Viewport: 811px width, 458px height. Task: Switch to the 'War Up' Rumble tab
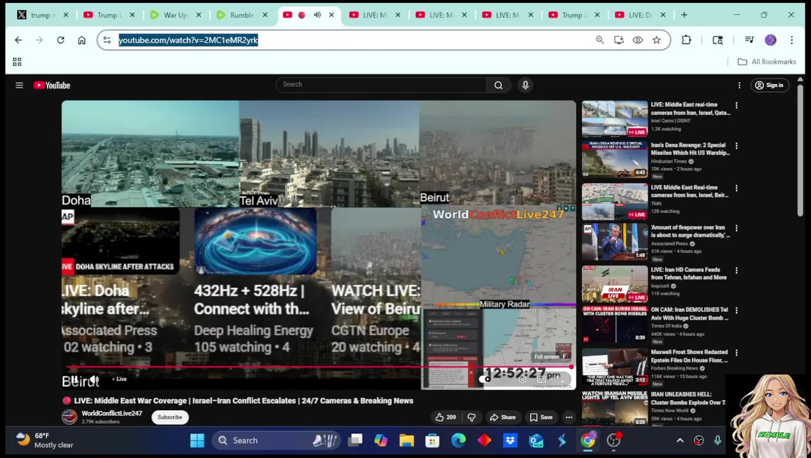point(176,15)
